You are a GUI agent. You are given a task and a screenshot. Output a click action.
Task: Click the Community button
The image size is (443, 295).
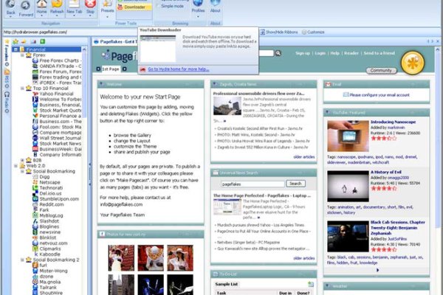pyautogui.click(x=381, y=70)
